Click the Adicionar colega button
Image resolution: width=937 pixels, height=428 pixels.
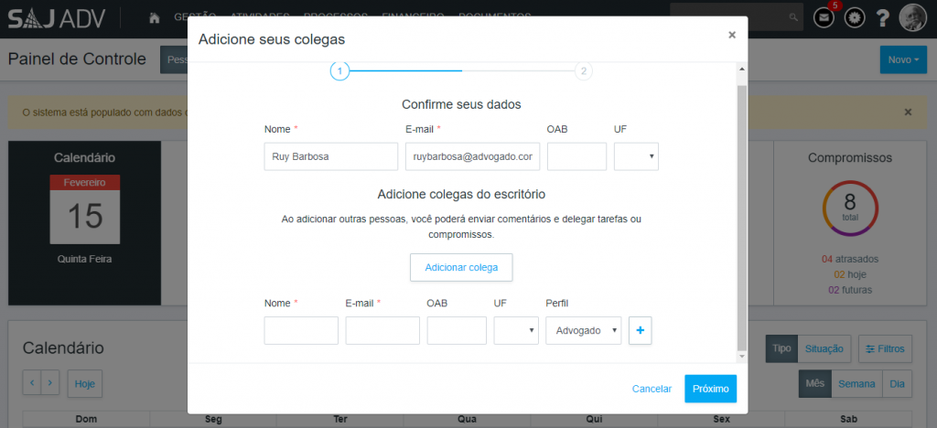[x=461, y=267]
